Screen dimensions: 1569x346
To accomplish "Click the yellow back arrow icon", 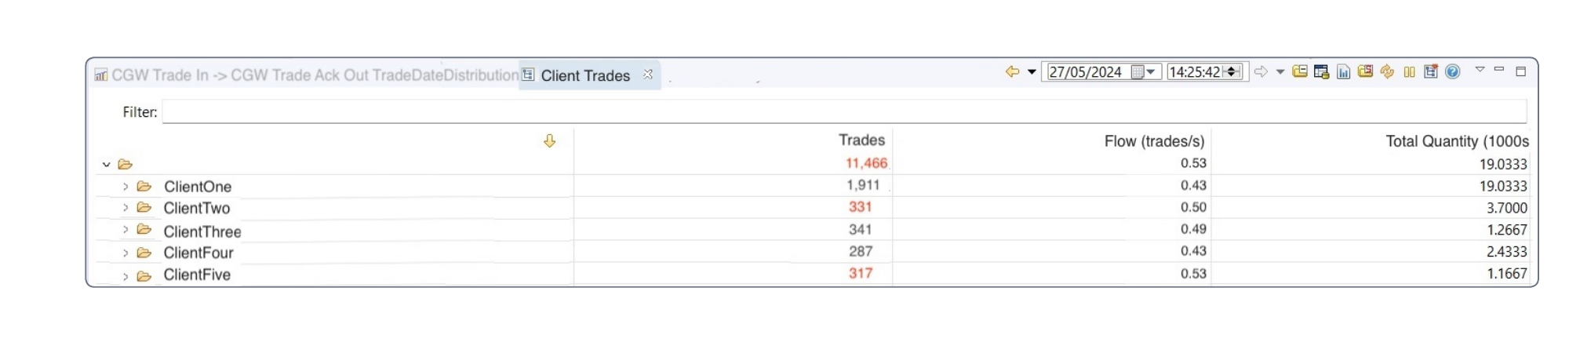I will [x=1012, y=71].
